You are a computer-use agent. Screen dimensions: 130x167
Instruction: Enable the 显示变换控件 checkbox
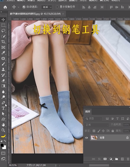point(57,7)
